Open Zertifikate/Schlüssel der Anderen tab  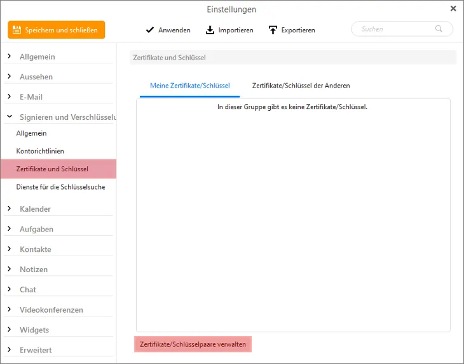pos(301,86)
